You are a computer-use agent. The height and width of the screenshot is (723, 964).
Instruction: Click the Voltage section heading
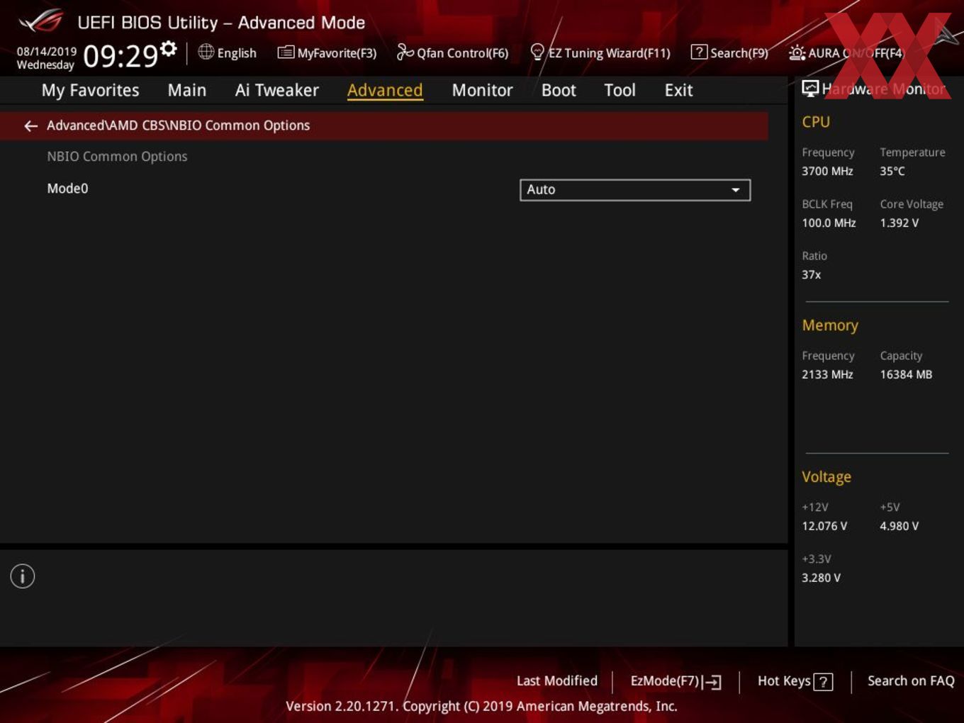pyautogui.click(x=826, y=477)
